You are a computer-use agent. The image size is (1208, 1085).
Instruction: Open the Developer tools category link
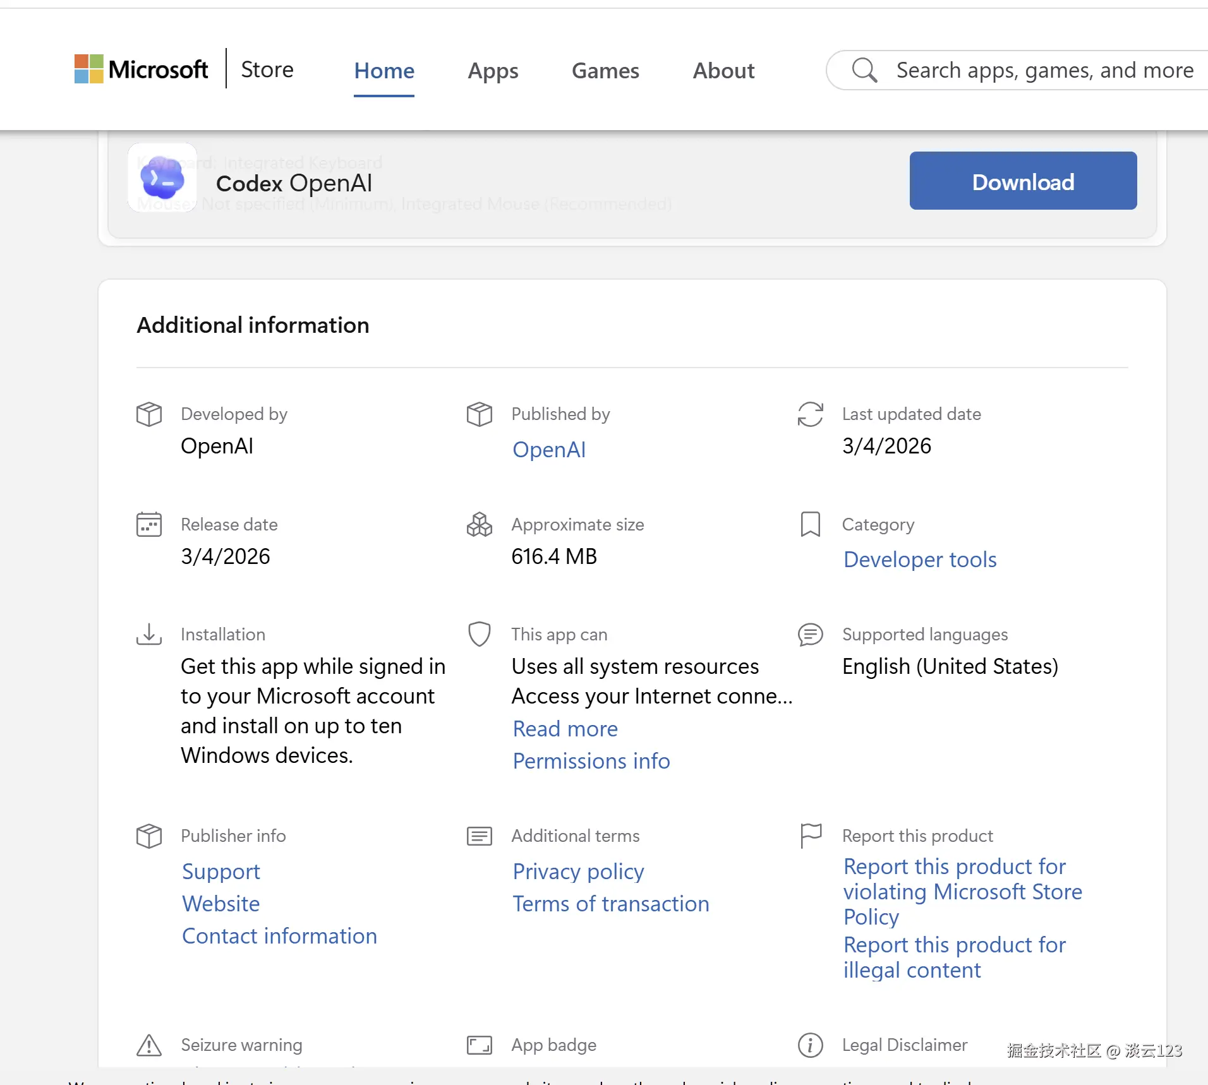[919, 560]
